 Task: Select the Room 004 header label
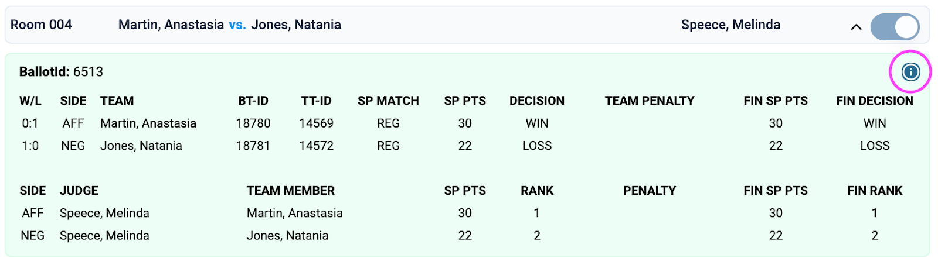point(41,25)
